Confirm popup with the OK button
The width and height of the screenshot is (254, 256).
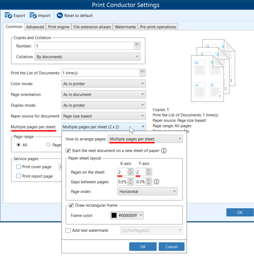[143, 247]
